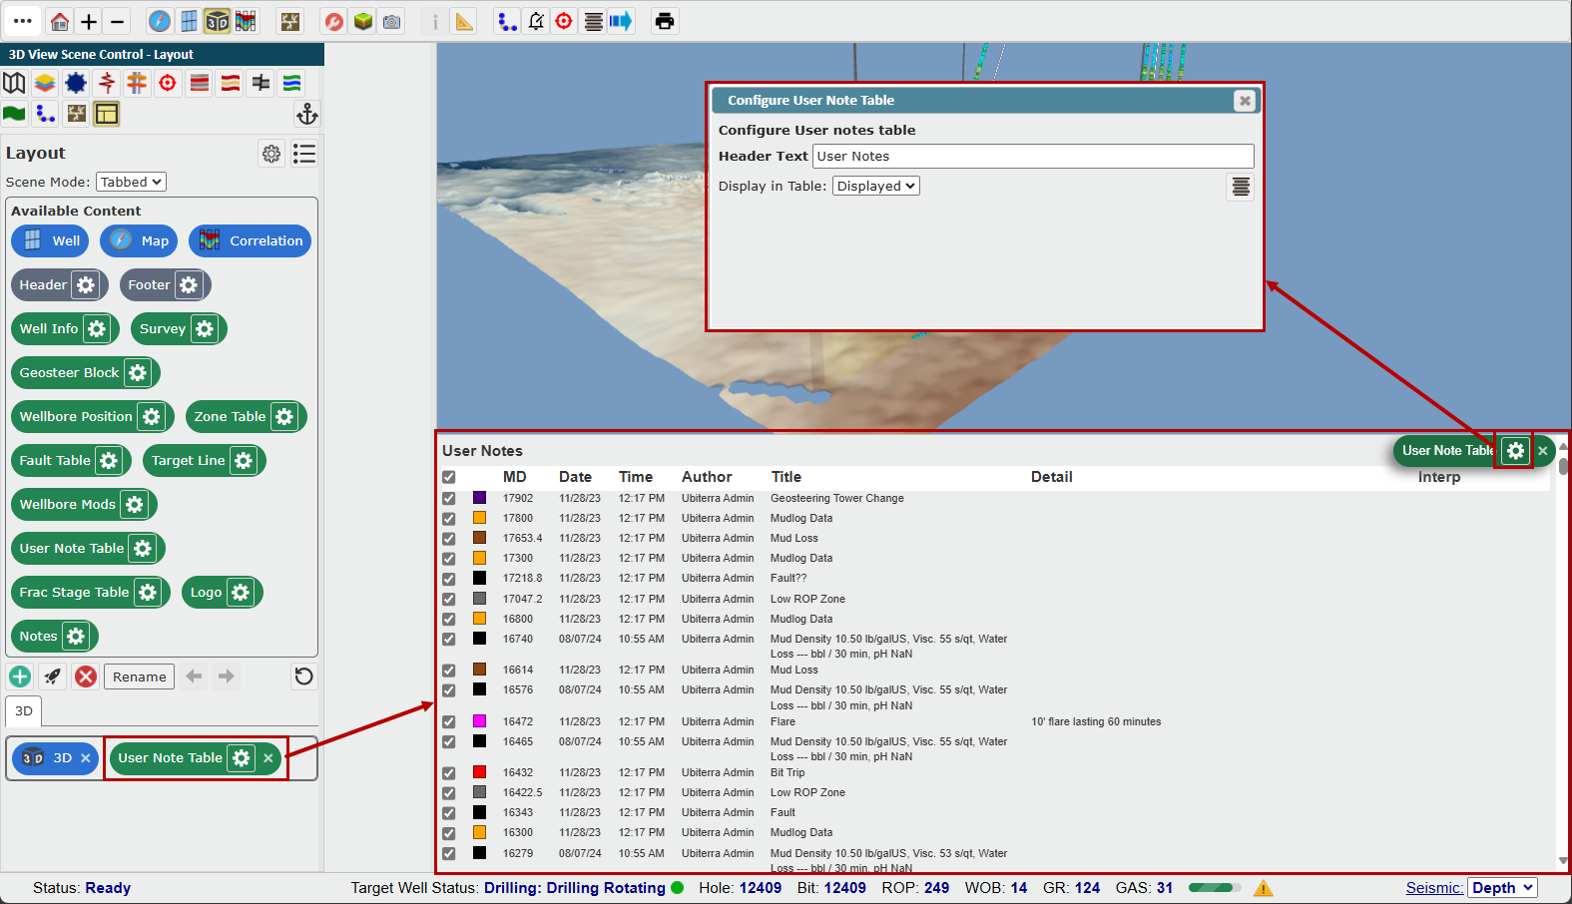Add the Map content chip
The image size is (1572, 904).
140,241
